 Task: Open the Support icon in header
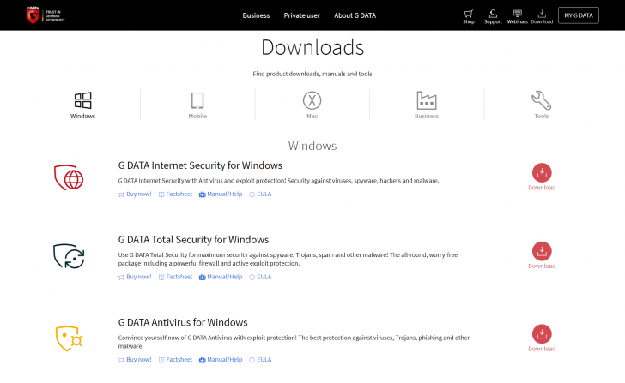pos(493,16)
